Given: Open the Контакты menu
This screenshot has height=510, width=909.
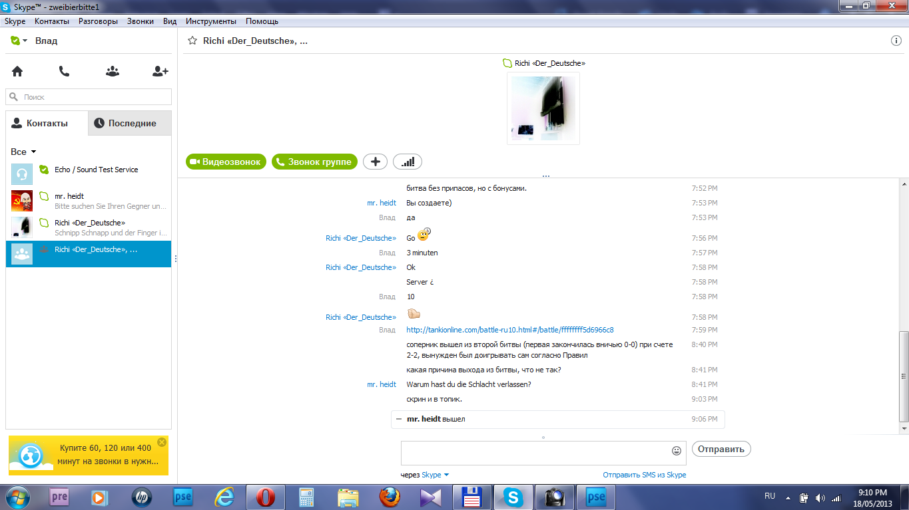Looking at the screenshot, I should 52,21.
